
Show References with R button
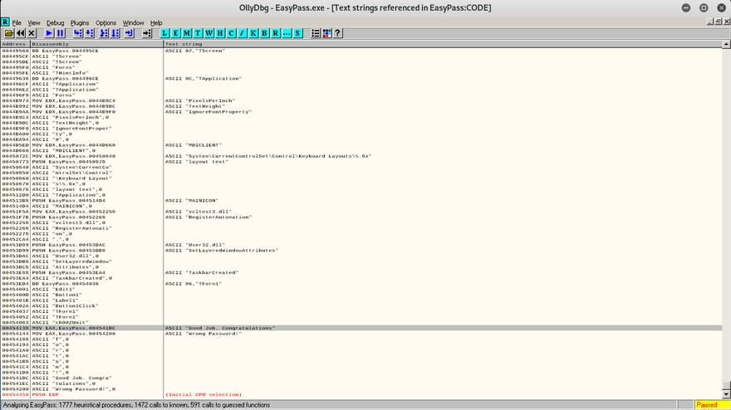276,33
